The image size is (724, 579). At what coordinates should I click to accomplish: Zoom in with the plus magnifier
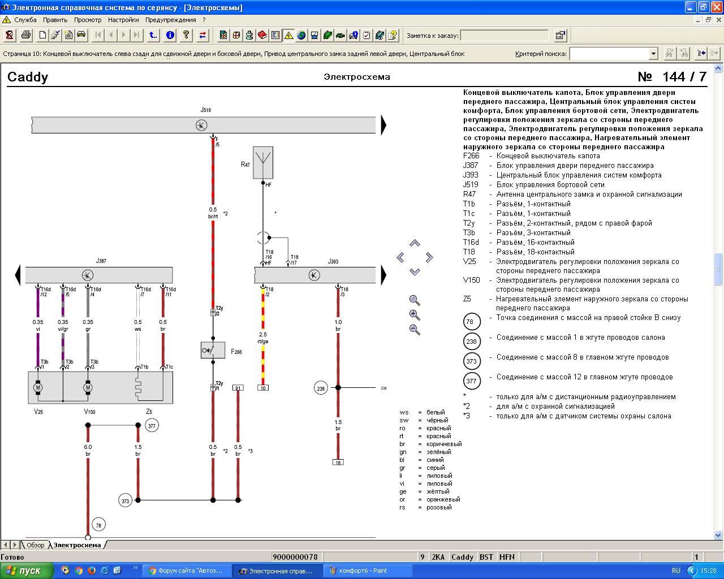[x=415, y=315]
